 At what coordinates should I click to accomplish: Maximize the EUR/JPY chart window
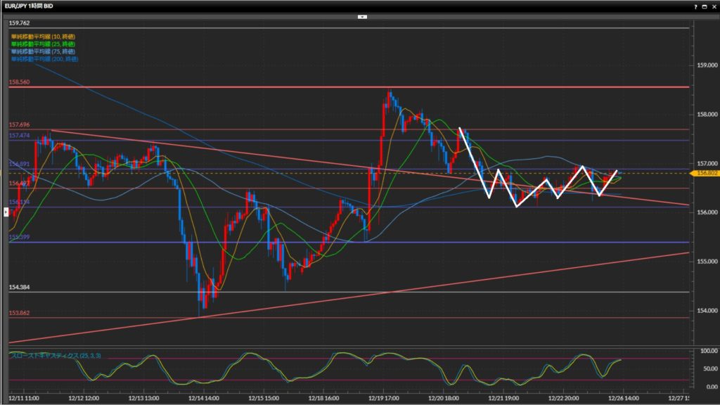(x=705, y=6)
